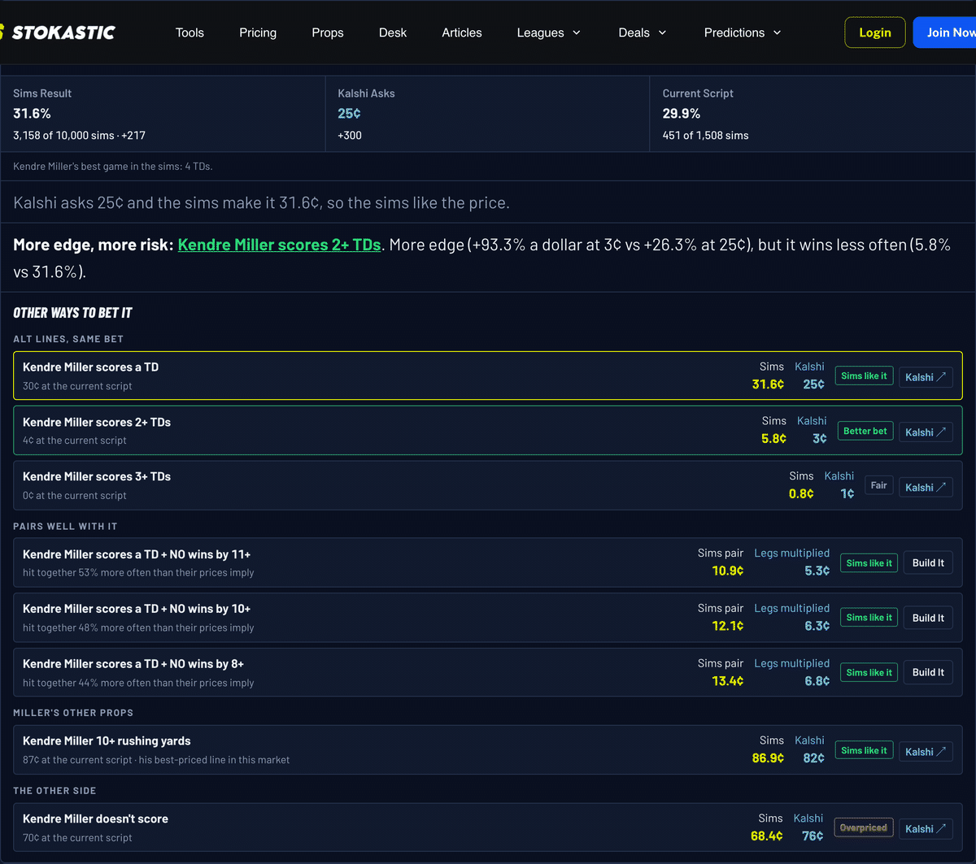Click the Current Script 29.9% value
Viewport: 976px width, 864px height.
(x=682, y=114)
